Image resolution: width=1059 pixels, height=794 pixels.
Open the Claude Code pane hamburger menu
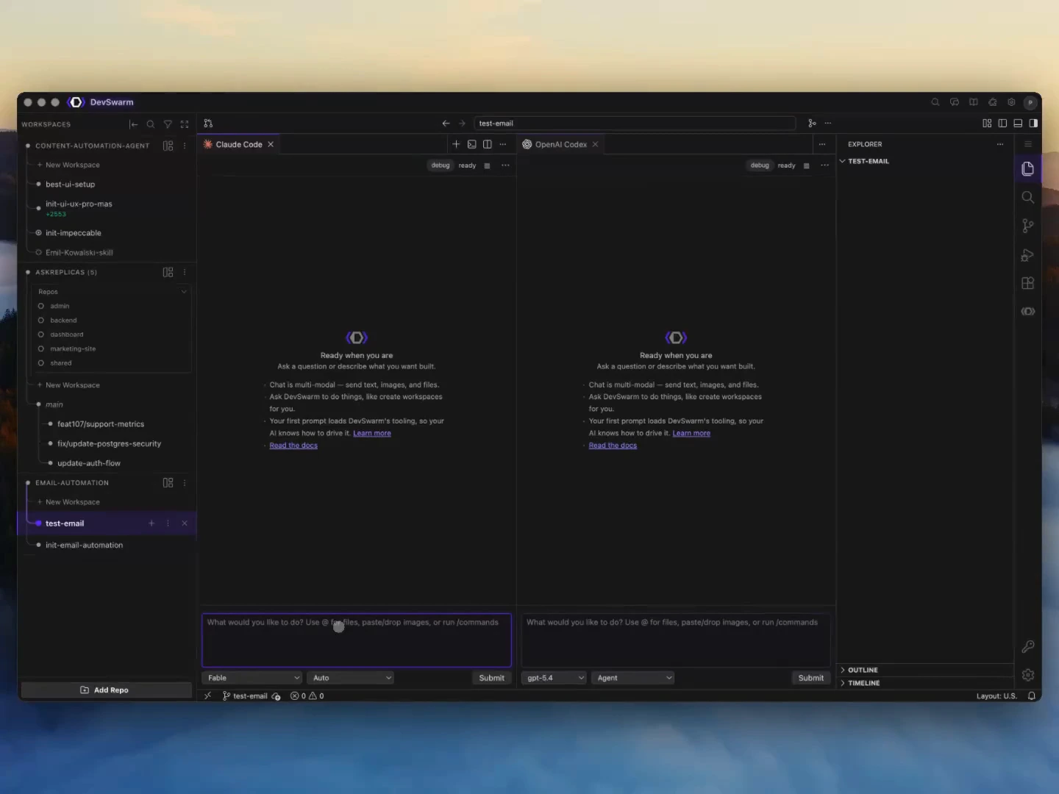coord(487,165)
